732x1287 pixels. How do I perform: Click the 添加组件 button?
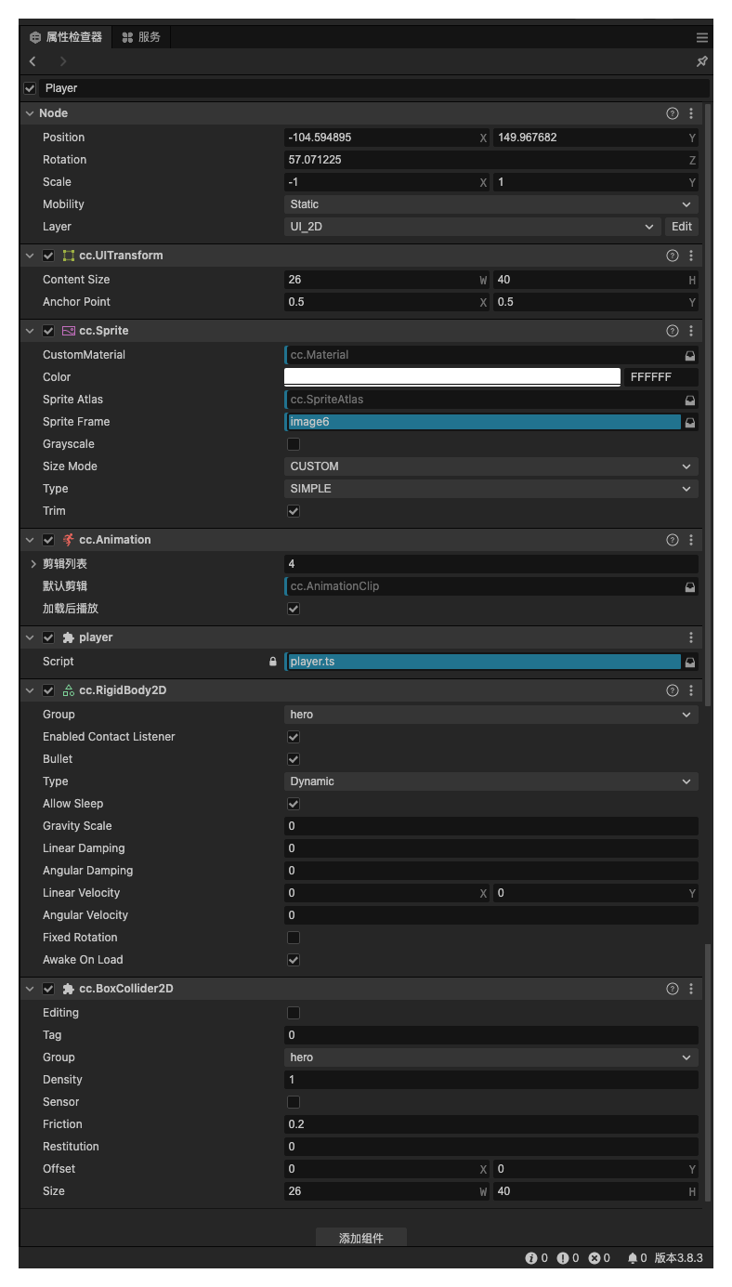click(x=361, y=1238)
